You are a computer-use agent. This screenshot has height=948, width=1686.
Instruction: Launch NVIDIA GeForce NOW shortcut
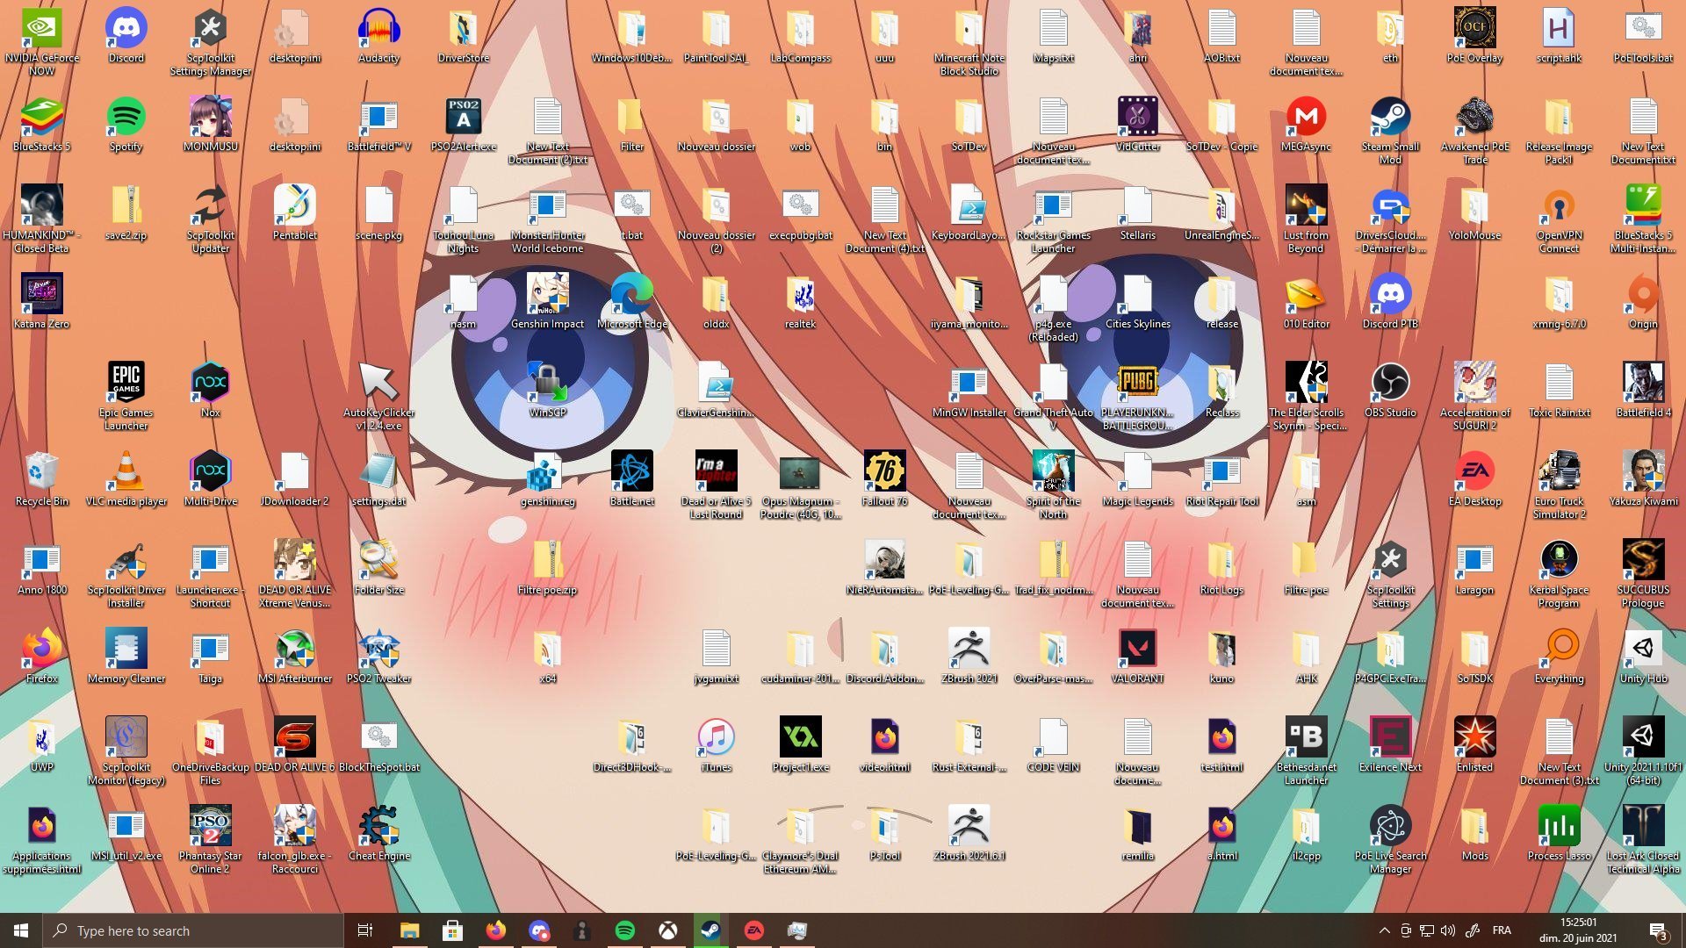41,42
